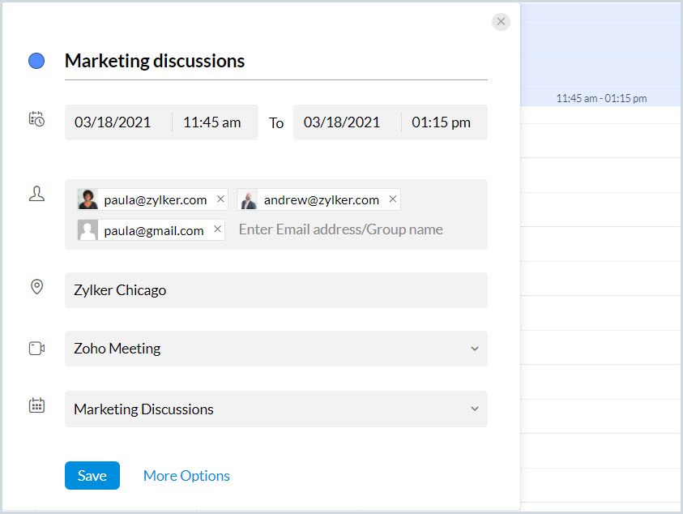Close the event creation dialog

pos(501,22)
